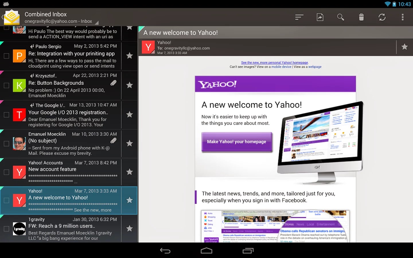
Task: Click the Yahoo! logo in email banner
Action: [x=218, y=84]
